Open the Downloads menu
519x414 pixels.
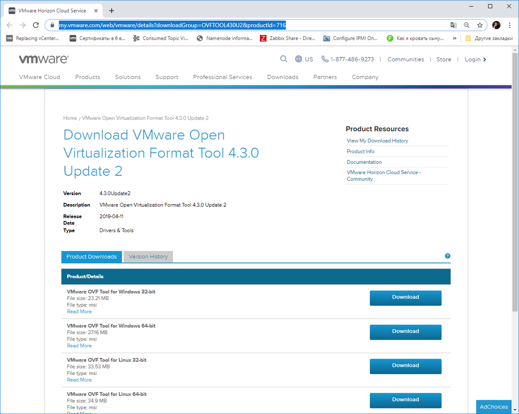click(x=283, y=77)
